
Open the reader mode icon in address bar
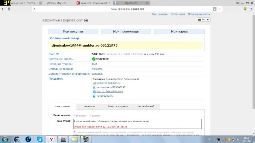[x=214, y=9]
